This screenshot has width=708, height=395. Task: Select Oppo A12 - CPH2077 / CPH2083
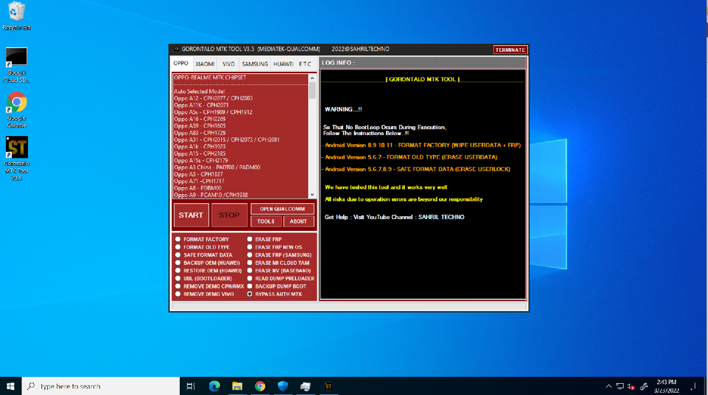pos(213,98)
